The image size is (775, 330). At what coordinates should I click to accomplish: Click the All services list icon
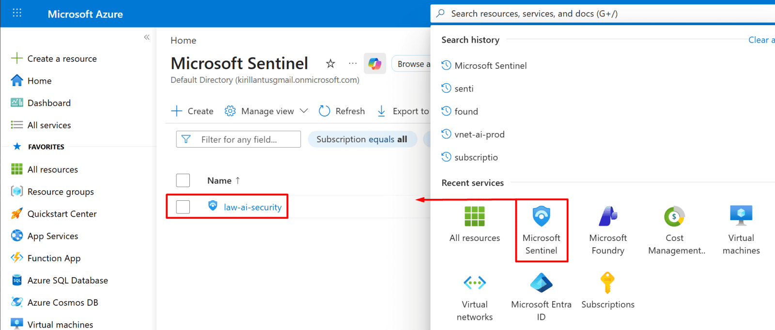pos(17,125)
